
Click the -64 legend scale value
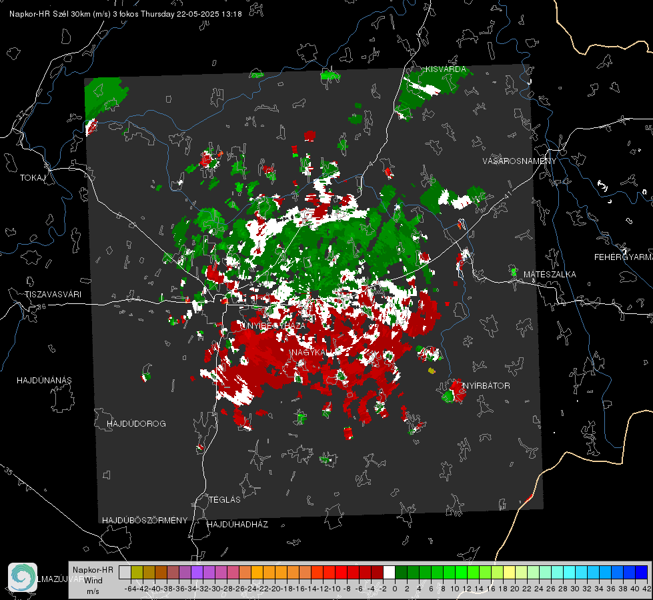coord(130,589)
